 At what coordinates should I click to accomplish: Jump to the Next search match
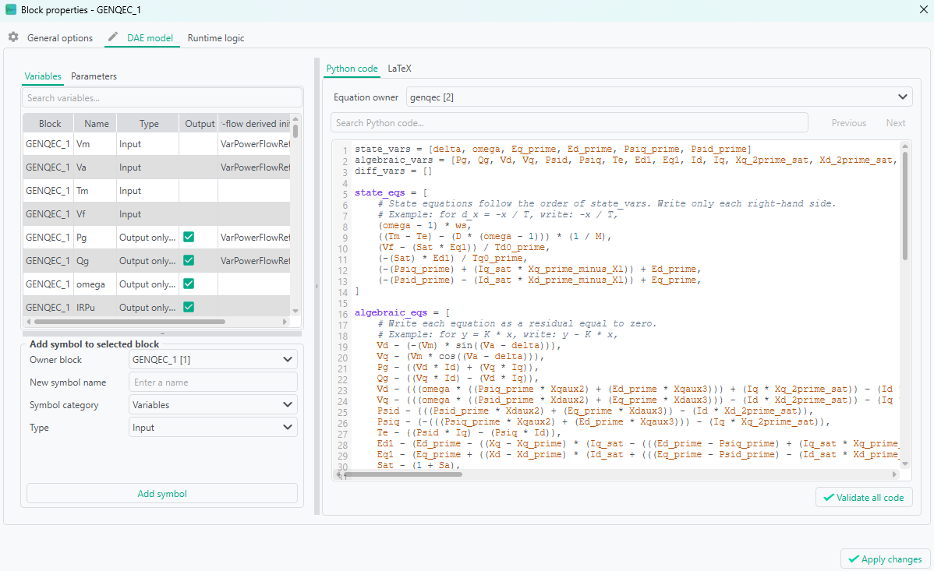click(895, 122)
